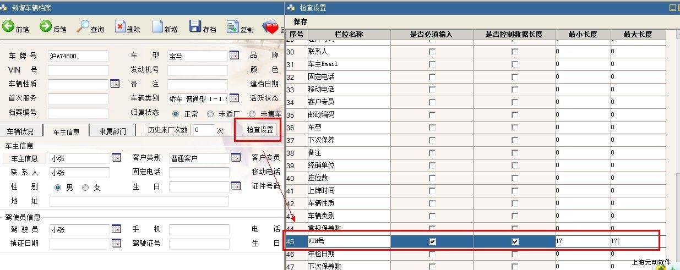Open the 客户类别 lookup picker

236,158
